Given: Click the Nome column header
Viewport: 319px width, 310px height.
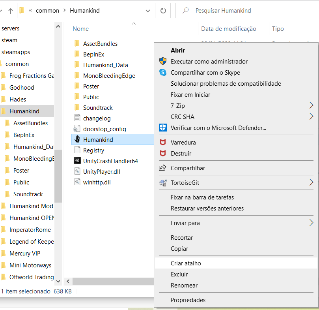Looking at the screenshot, I should pos(80,29).
